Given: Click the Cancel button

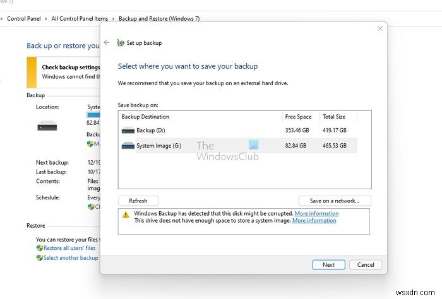Looking at the screenshot, I should (366, 265).
